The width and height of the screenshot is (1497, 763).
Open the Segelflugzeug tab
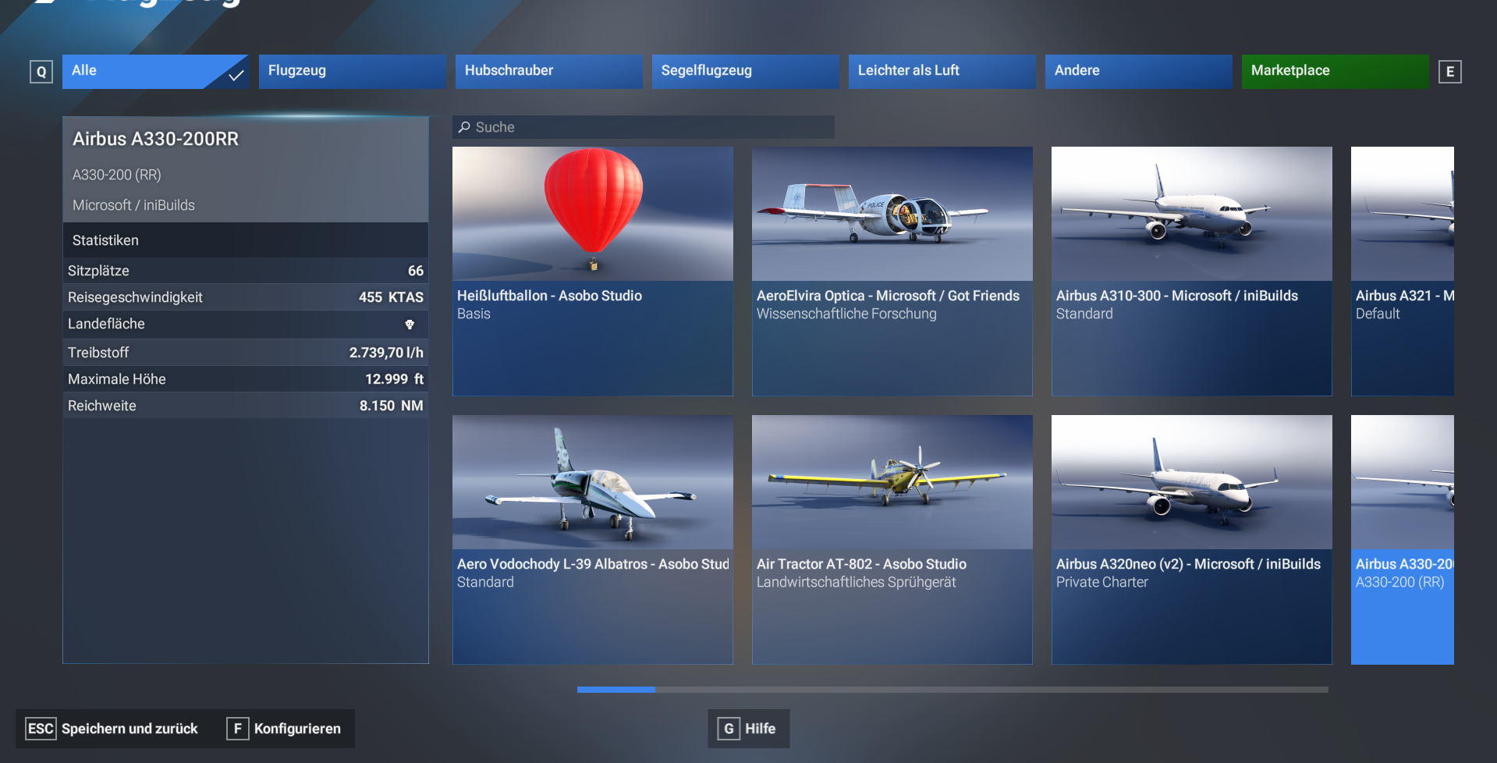tap(746, 72)
